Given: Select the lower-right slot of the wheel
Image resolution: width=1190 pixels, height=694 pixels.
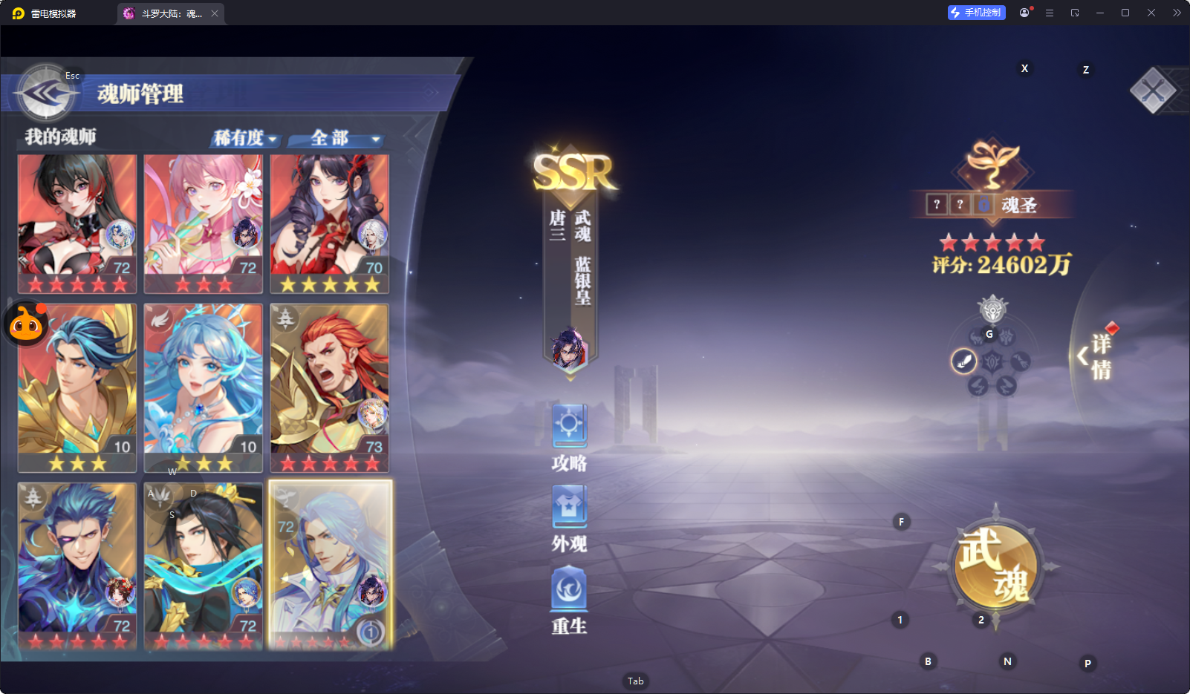Looking at the screenshot, I should pos(1006,386).
